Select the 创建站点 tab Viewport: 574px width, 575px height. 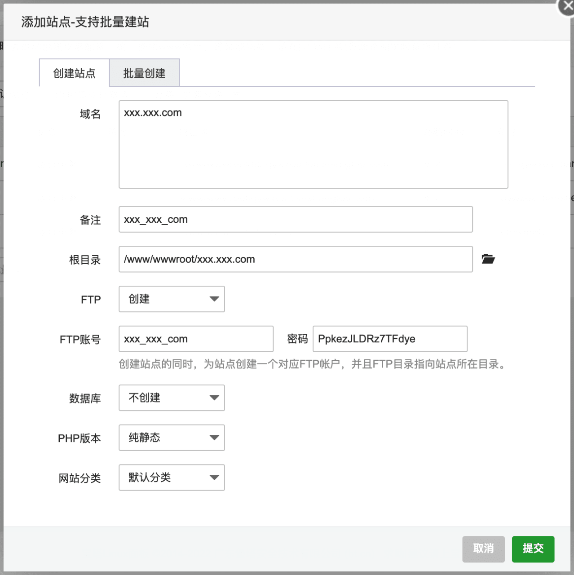74,73
